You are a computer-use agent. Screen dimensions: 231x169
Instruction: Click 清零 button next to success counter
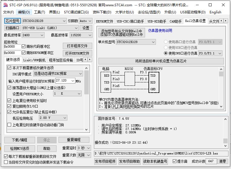click(x=222, y=161)
